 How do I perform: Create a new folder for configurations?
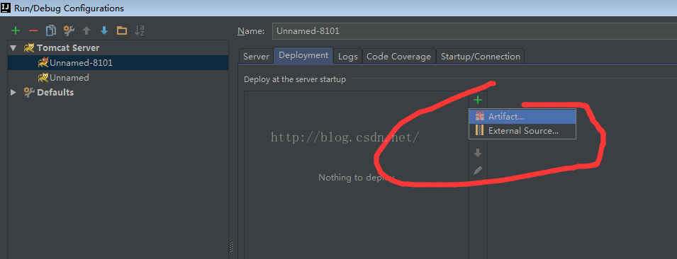[122, 30]
